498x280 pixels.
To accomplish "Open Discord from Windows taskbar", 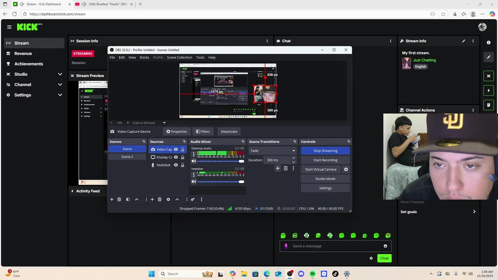I will (x=301, y=274).
